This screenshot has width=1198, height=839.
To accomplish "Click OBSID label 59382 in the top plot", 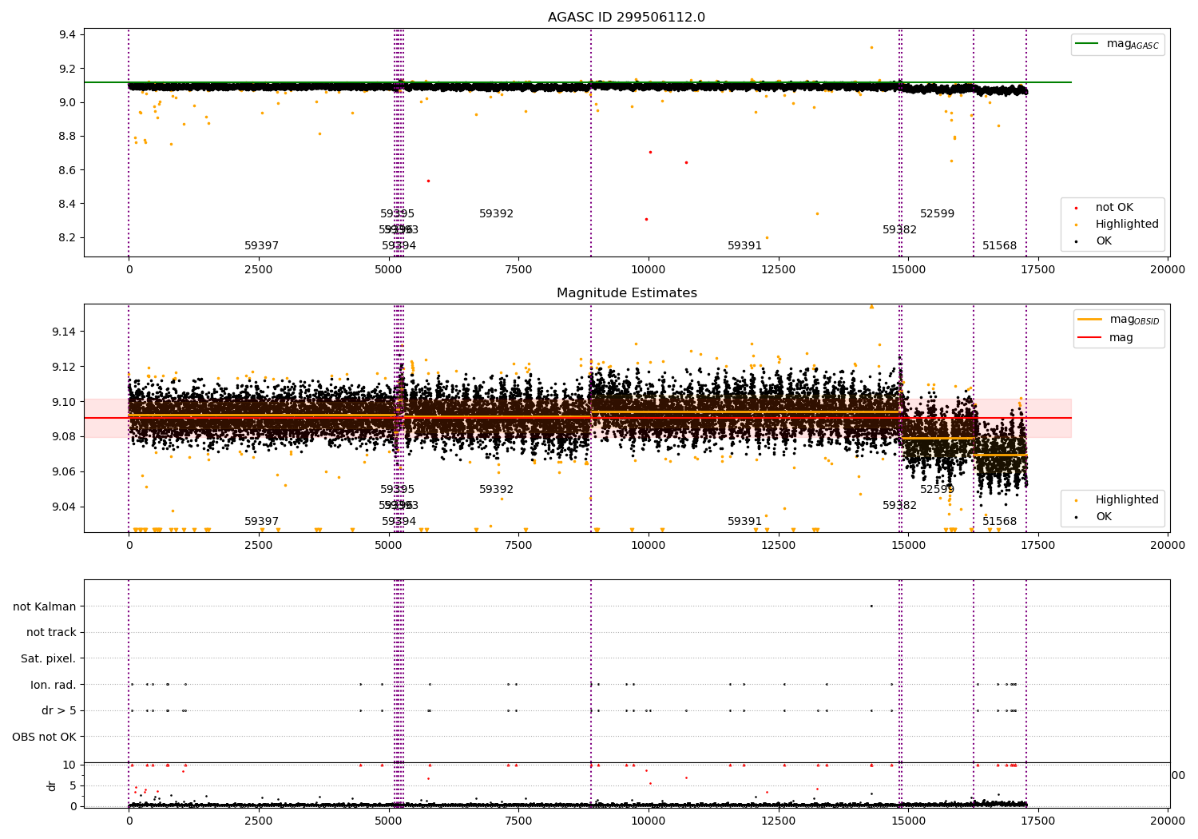I will (x=899, y=230).
